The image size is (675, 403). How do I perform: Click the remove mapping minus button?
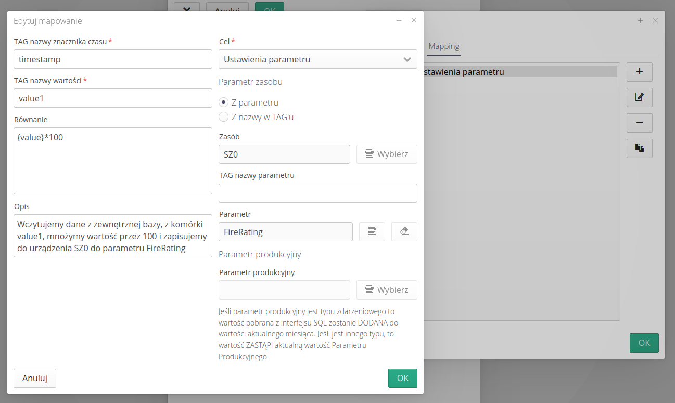click(639, 123)
